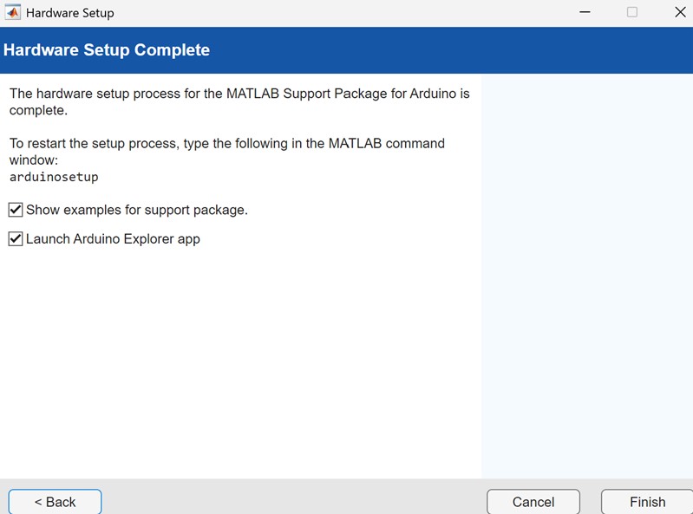
Task: Click the 'Hardware Setup Complete' heading
Action: [x=107, y=50]
